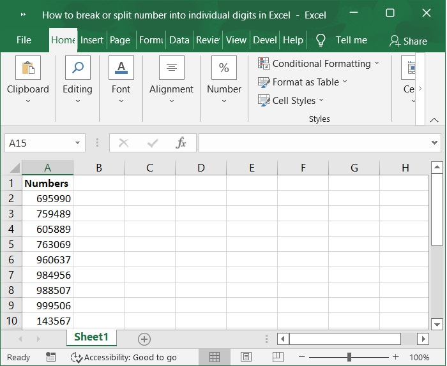447x366 pixels.
Task: Open the Insert ribbon tab
Action: click(91, 40)
